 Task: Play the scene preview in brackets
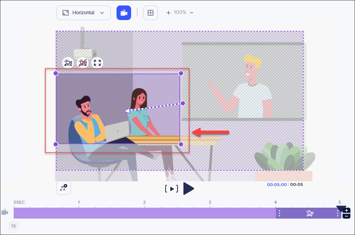172,189
